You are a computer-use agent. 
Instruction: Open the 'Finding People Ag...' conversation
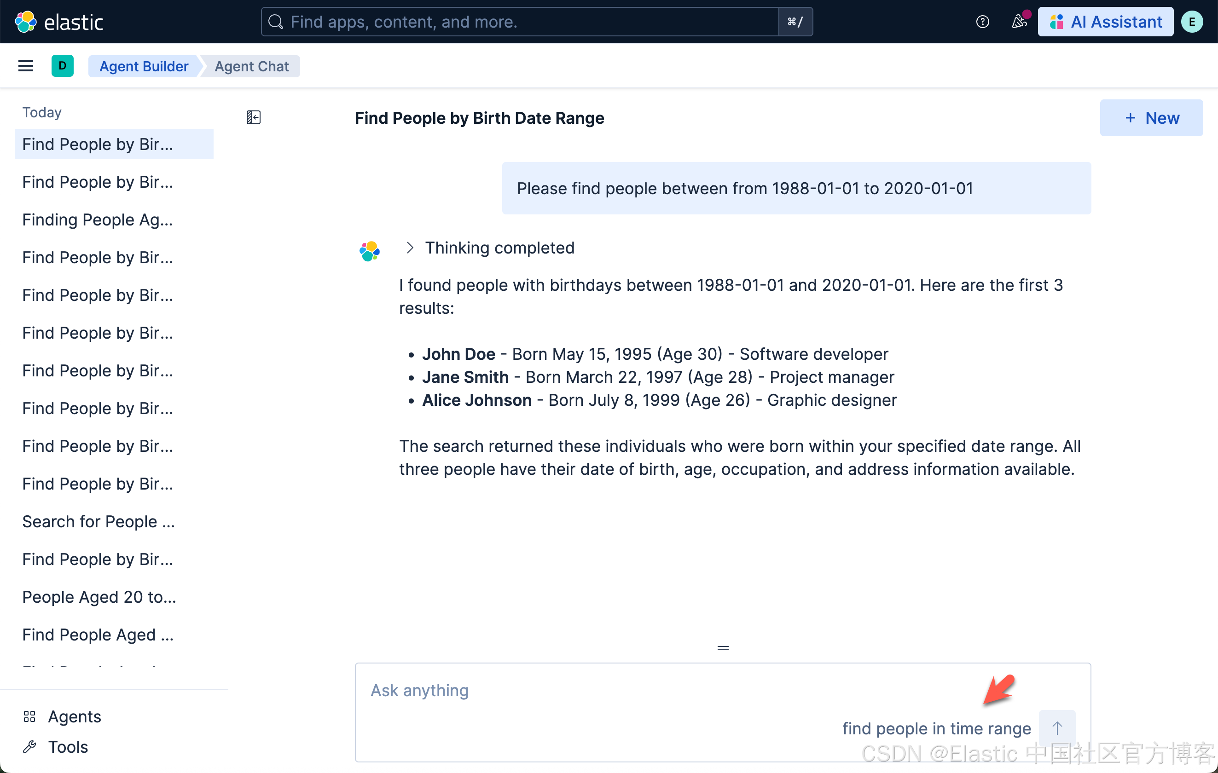click(x=98, y=219)
